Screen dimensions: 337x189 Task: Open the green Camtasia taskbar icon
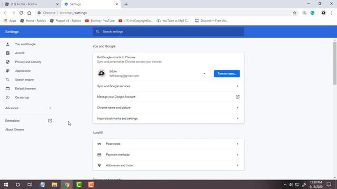(x=79, y=184)
